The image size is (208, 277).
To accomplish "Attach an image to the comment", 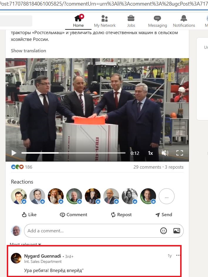I will coord(177,231).
